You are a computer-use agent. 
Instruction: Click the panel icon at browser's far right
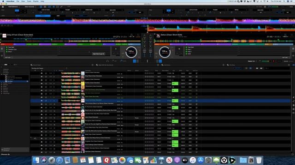point(294,65)
